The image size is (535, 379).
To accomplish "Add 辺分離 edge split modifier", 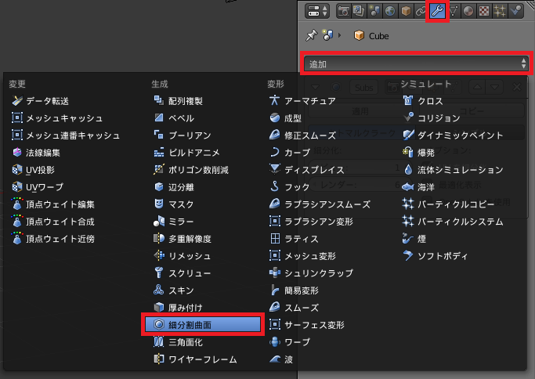I will [x=174, y=187].
